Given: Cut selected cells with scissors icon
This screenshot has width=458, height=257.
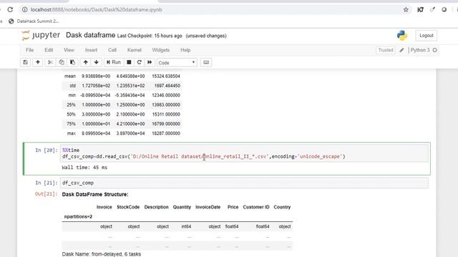Looking at the screenshot, I should point(50,62).
